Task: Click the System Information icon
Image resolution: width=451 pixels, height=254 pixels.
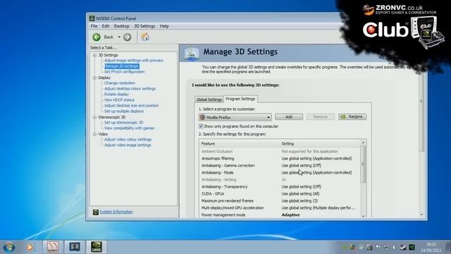Action: coord(96,212)
